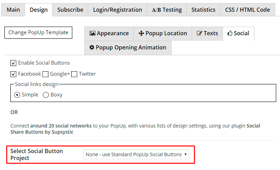Select the Boxy radio option
This screenshot has height=170, width=280.
coord(46,95)
